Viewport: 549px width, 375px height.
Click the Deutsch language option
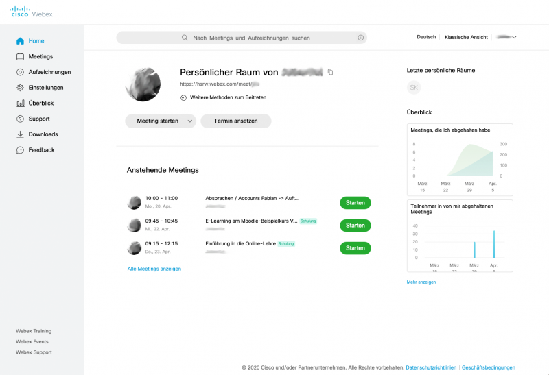coord(426,37)
